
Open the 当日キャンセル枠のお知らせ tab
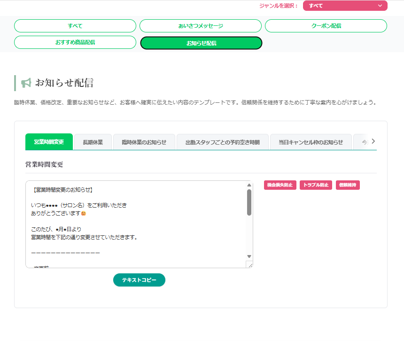point(311,142)
